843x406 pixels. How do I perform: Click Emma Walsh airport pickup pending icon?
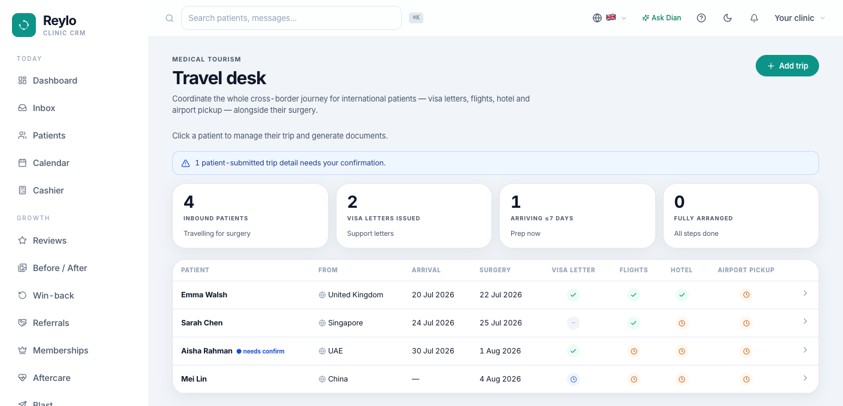(x=746, y=295)
